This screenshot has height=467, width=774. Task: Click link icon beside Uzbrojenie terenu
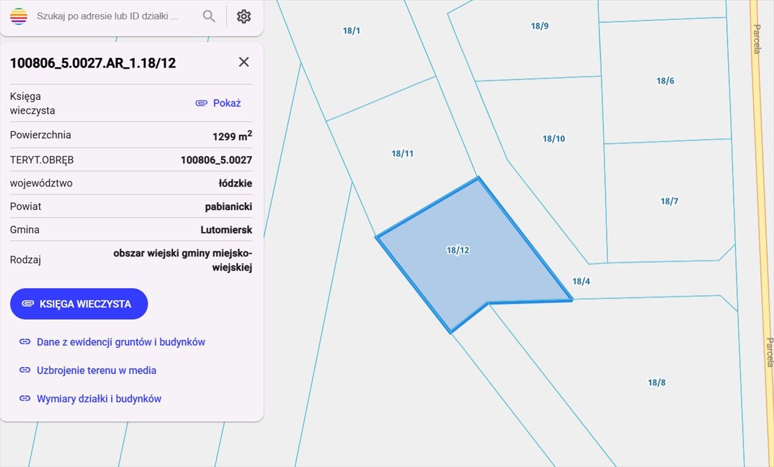[x=25, y=370]
